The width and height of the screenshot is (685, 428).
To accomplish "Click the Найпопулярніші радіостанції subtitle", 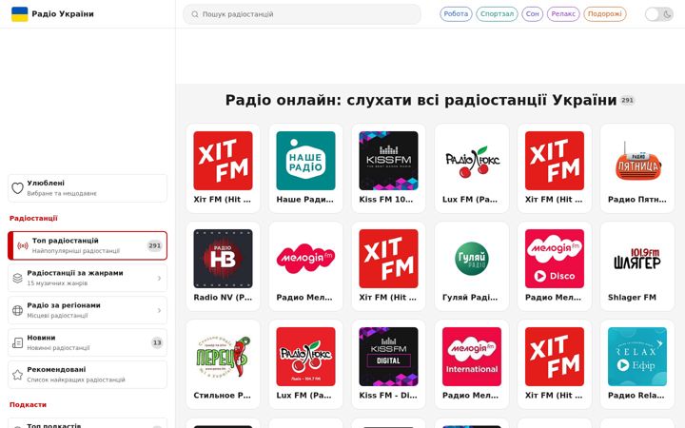I will [x=76, y=251].
